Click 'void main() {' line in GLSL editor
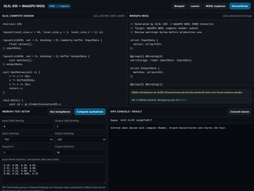The image size is (254, 191). (13, 100)
